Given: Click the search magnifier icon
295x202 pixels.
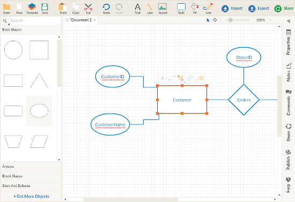Looking at the screenshot, I should click(x=5, y=21).
